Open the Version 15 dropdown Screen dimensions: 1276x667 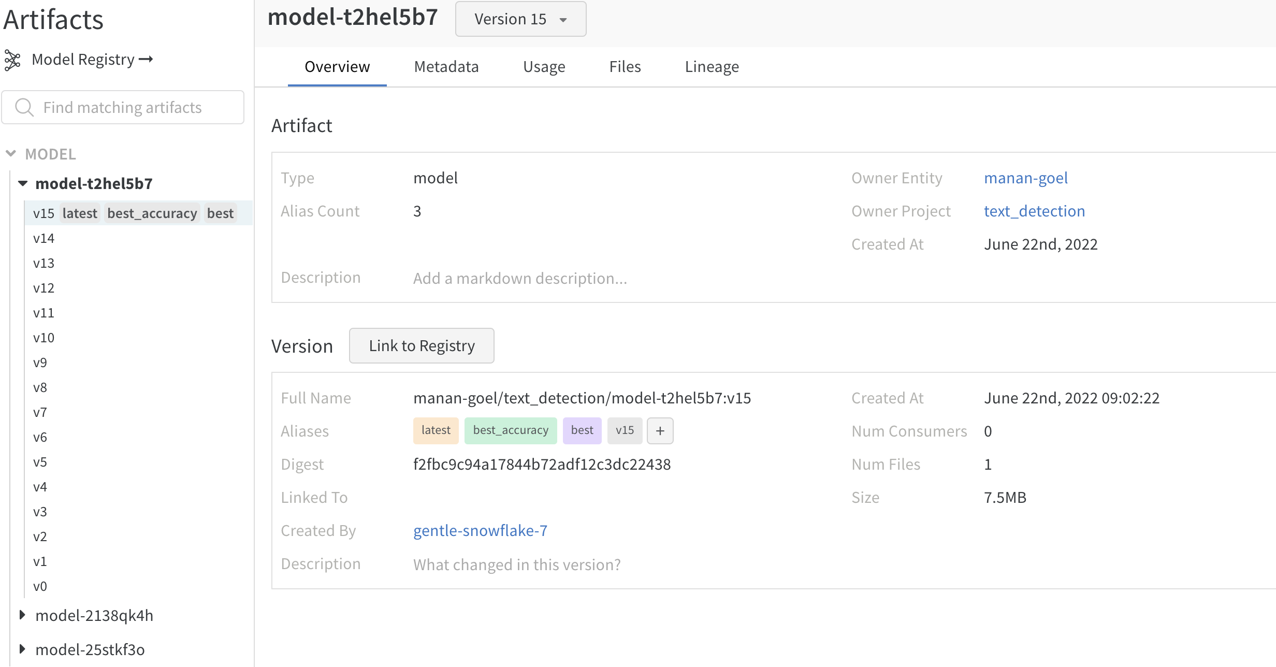520,19
